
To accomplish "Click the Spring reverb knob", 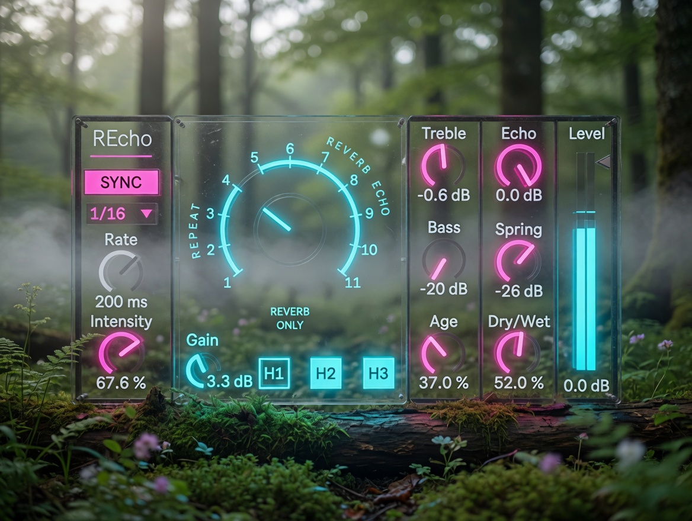I will [518, 262].
